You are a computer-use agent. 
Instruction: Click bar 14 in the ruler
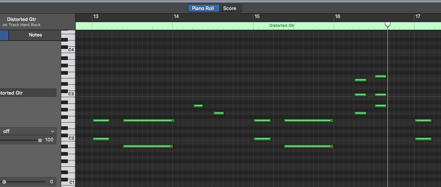(176, 17)
